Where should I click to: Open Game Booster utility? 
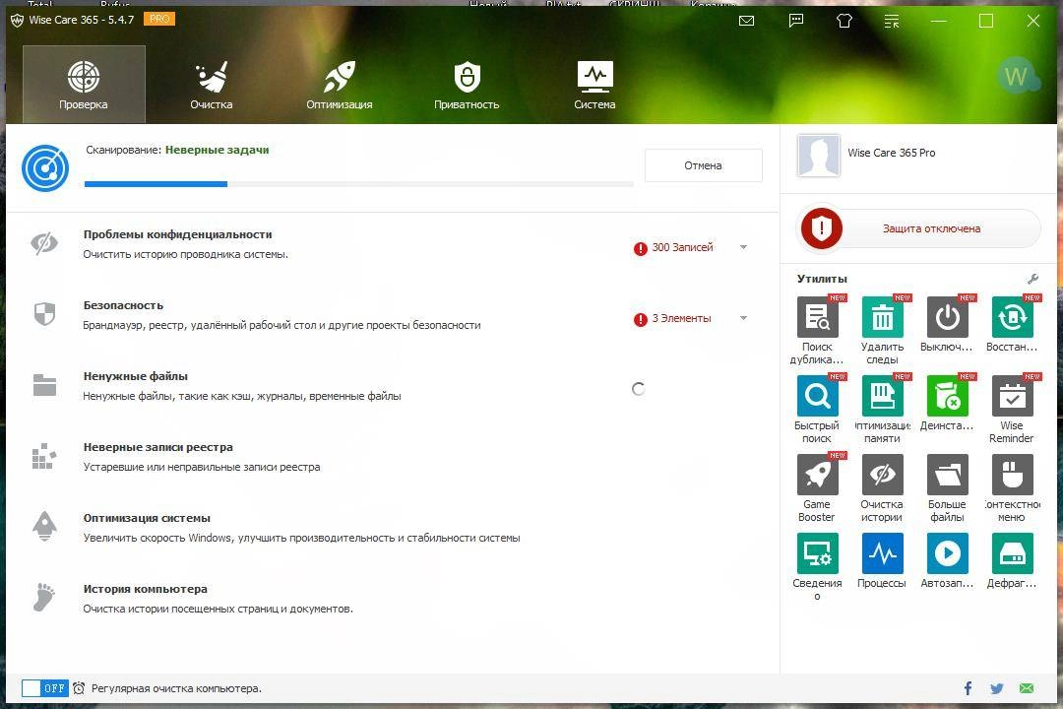tap(817, 475)
